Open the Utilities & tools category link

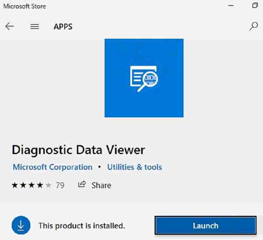(x=134, y=167)
